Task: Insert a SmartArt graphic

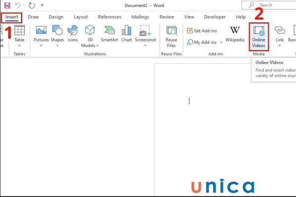Action: point(110,34)
